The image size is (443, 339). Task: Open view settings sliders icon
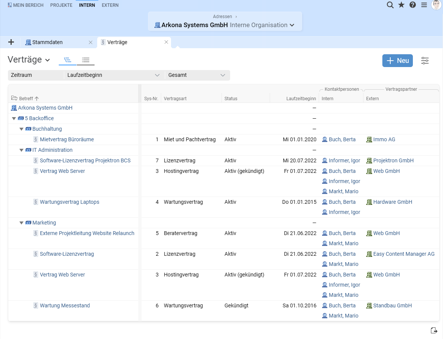click(425, 60)
